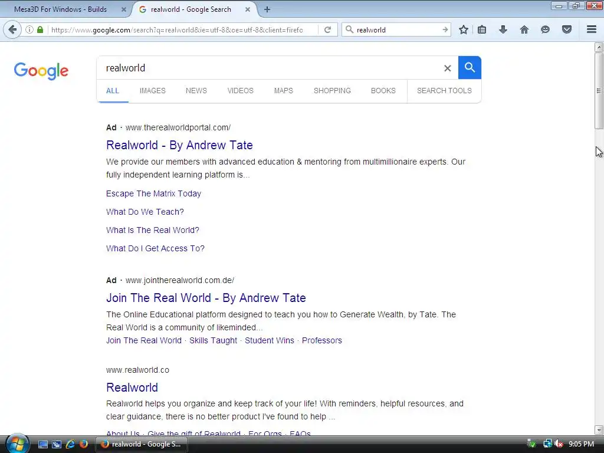Image resolution: width=604 pixels, height=453 pixels.
Task: Open What Is The Real World? link
Action: point(153,230)
